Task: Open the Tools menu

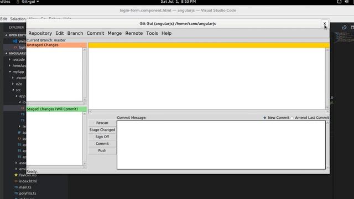Action: click(152, 33)
